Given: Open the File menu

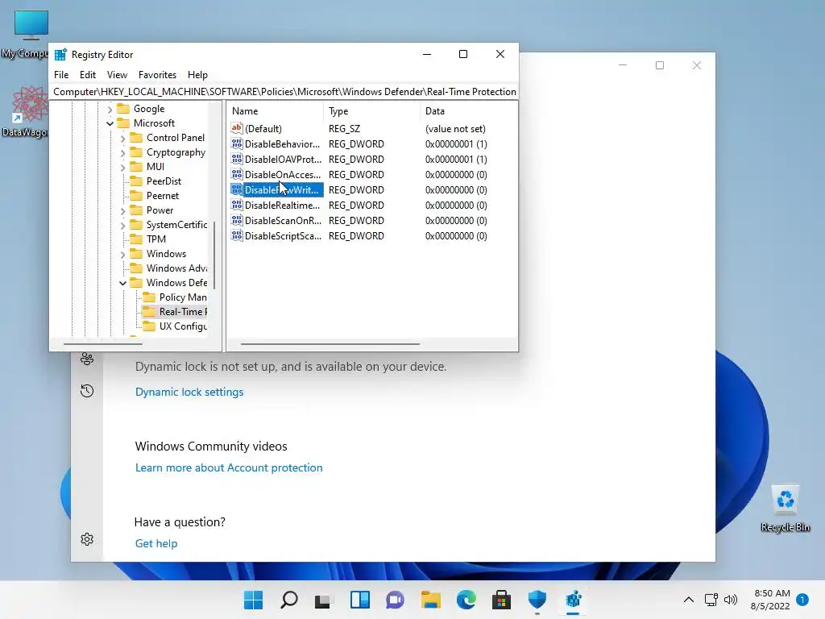Looking at the screenshot, I should point(61,75).
